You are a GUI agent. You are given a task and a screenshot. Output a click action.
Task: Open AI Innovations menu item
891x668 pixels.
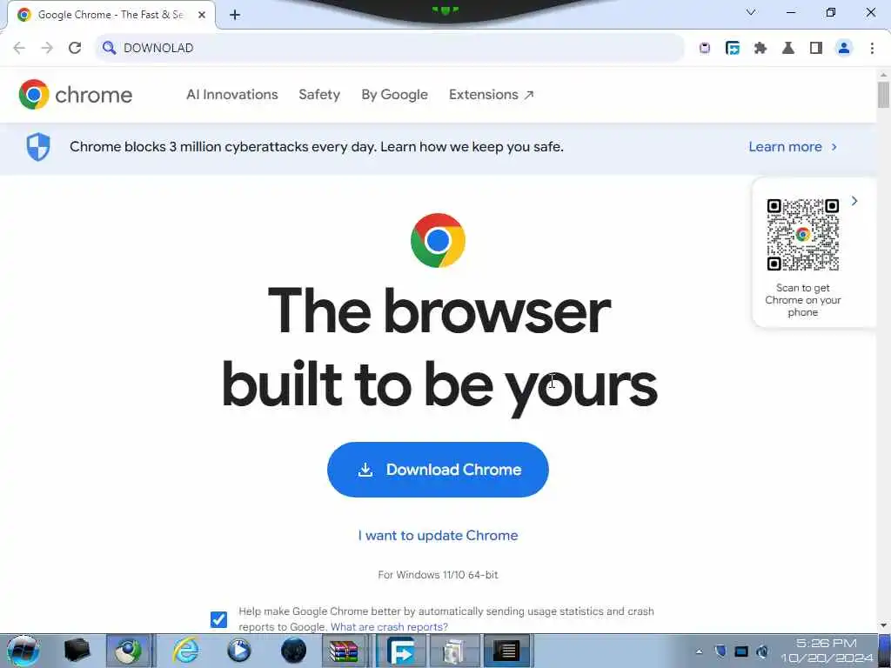[x=231, y=94]
